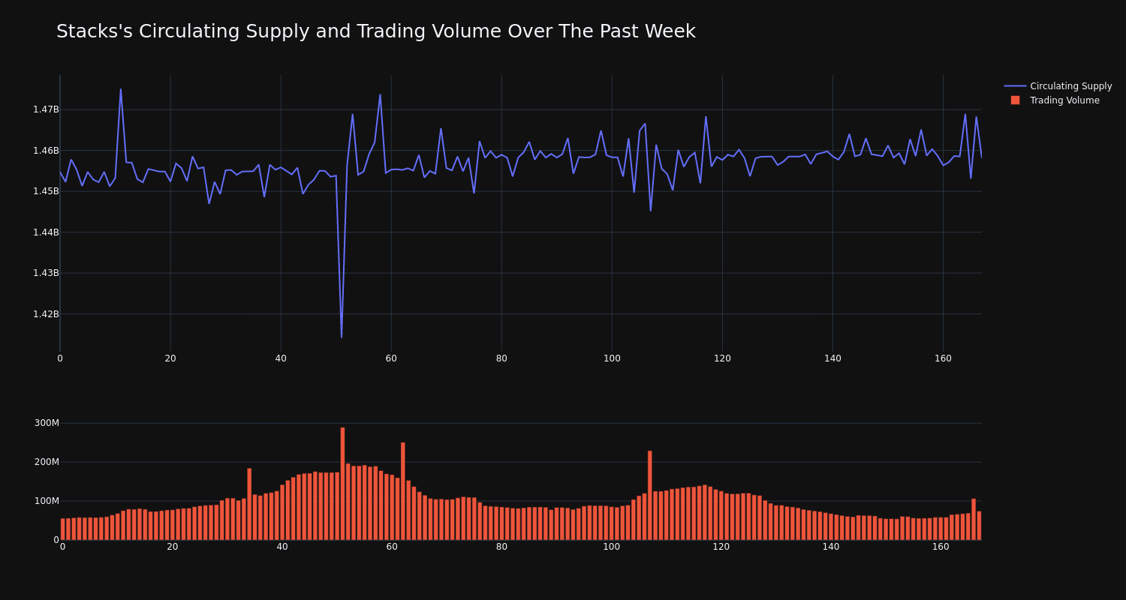Click the lowest supply dip near hour 51
Viewport: 1126px width, 600px height.
(x=342, y=337)
